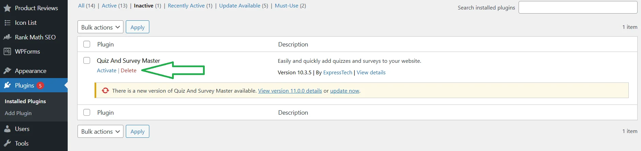The image size is (641, 151).
Task: Toggle the select-all checkbox in table footer
Action: click(87, 112)
